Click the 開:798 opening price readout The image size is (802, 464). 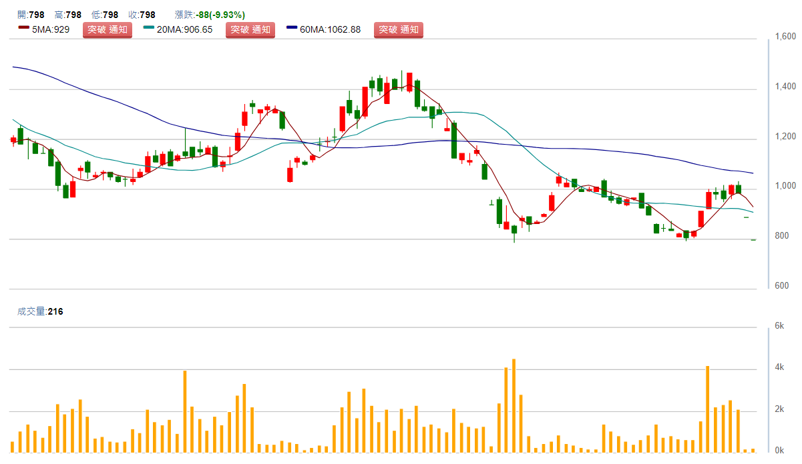31,15
